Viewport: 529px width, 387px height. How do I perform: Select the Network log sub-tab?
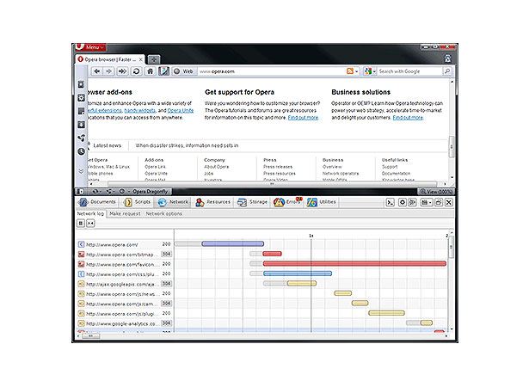pyautogui.click(x=90, y=213)
